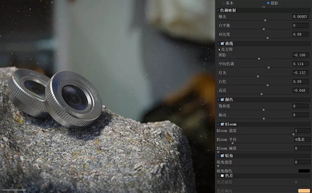This screenshot has height=193, width=312.
Task: Click the 白色 value field
Action: (x=300, y=82)
